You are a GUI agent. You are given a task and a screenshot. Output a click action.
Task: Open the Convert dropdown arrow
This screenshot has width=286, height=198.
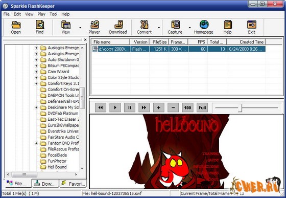point(159,28)
